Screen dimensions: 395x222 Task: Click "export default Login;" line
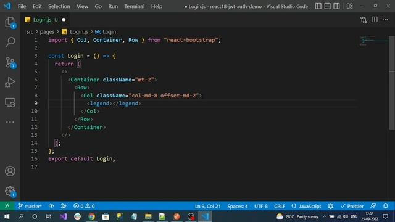pyautogui.click(x=81, y=159)
